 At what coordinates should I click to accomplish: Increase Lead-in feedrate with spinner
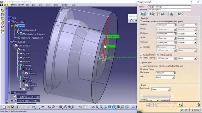[175, 24]
